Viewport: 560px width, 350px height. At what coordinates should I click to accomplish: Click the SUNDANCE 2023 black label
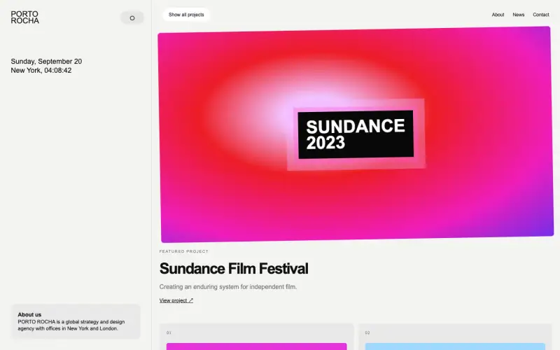(x=356, y=134)
